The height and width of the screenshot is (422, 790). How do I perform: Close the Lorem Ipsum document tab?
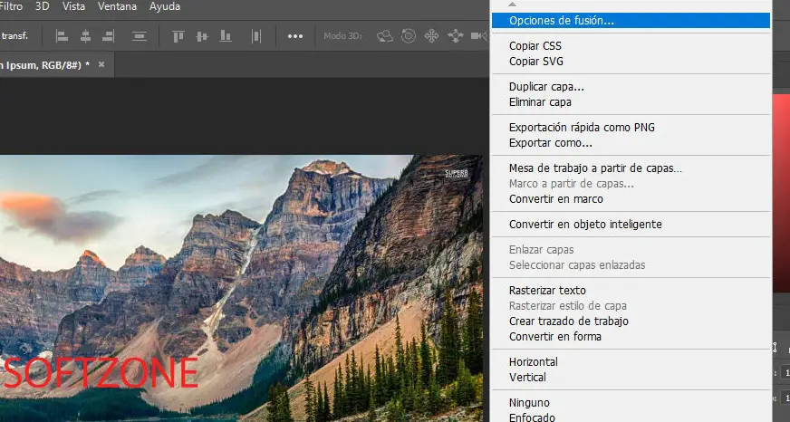(101, 64)
